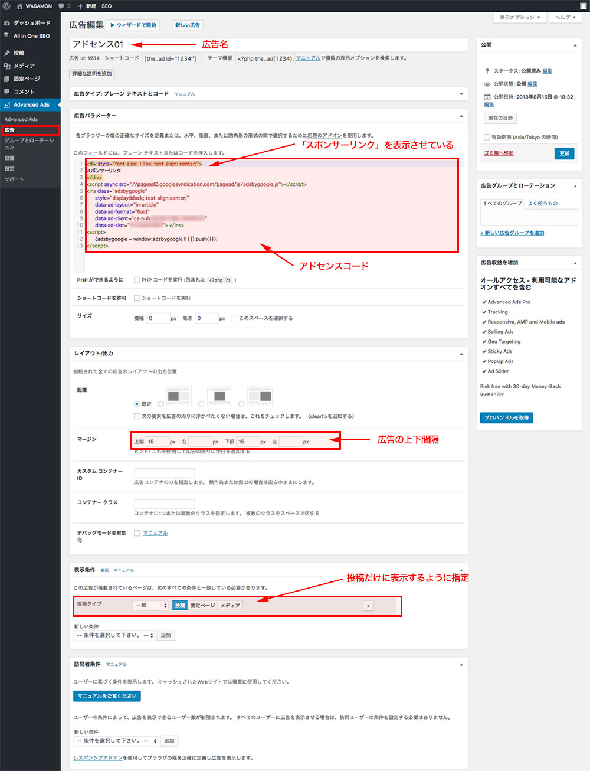Click the ダッシュボード gauge icon in sidebar

point(7,23)
